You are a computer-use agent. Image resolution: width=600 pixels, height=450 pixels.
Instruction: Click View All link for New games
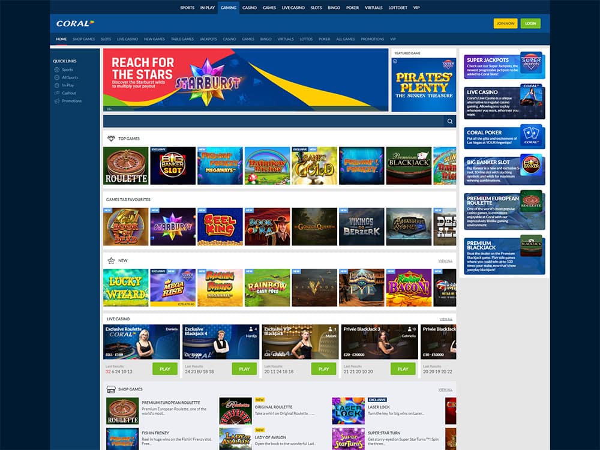pos(445,261)
